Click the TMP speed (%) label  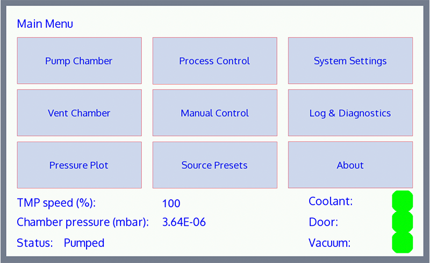click(60, 203)
